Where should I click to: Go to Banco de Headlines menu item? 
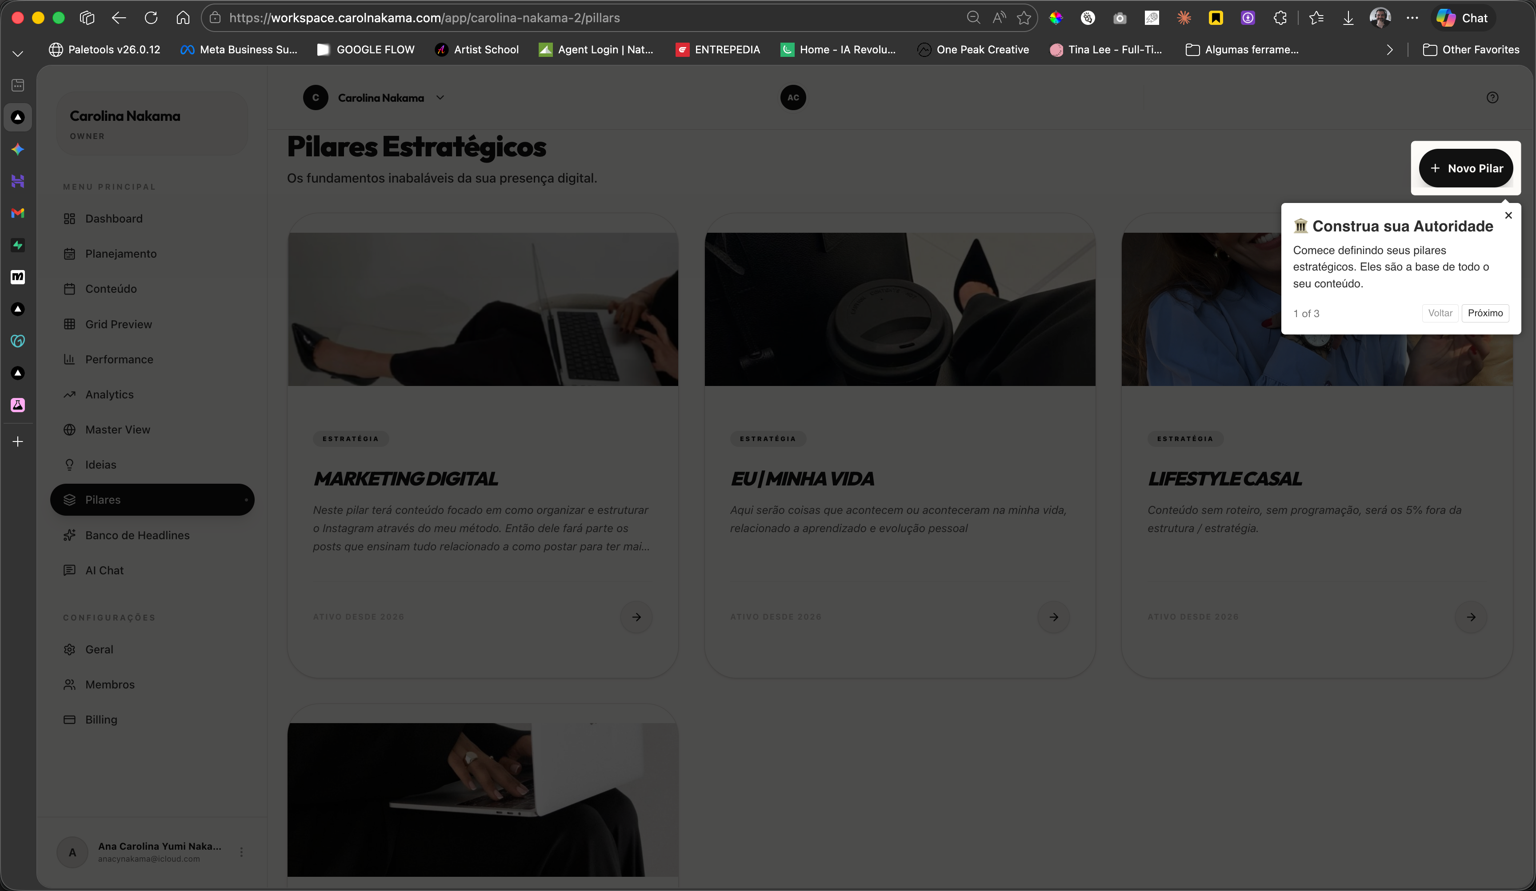point(137,535)
